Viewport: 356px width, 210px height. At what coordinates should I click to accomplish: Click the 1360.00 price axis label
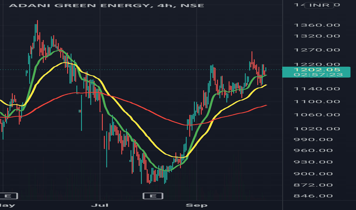[x=317, y=25]
